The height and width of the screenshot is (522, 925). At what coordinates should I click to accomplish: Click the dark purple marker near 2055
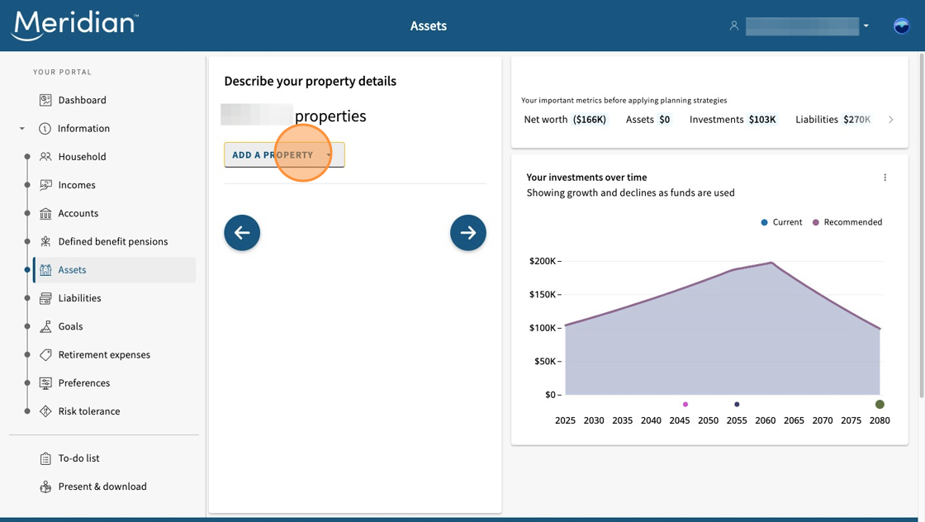coord(737,405)
